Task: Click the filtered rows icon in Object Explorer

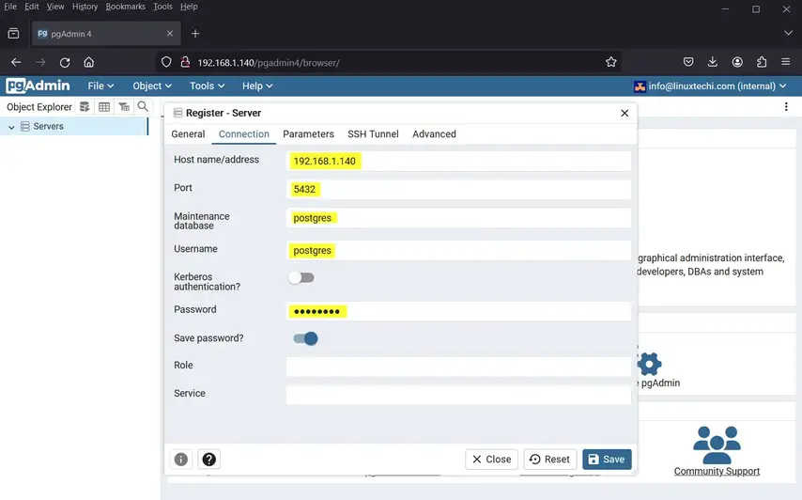Action: pos(124,107)
